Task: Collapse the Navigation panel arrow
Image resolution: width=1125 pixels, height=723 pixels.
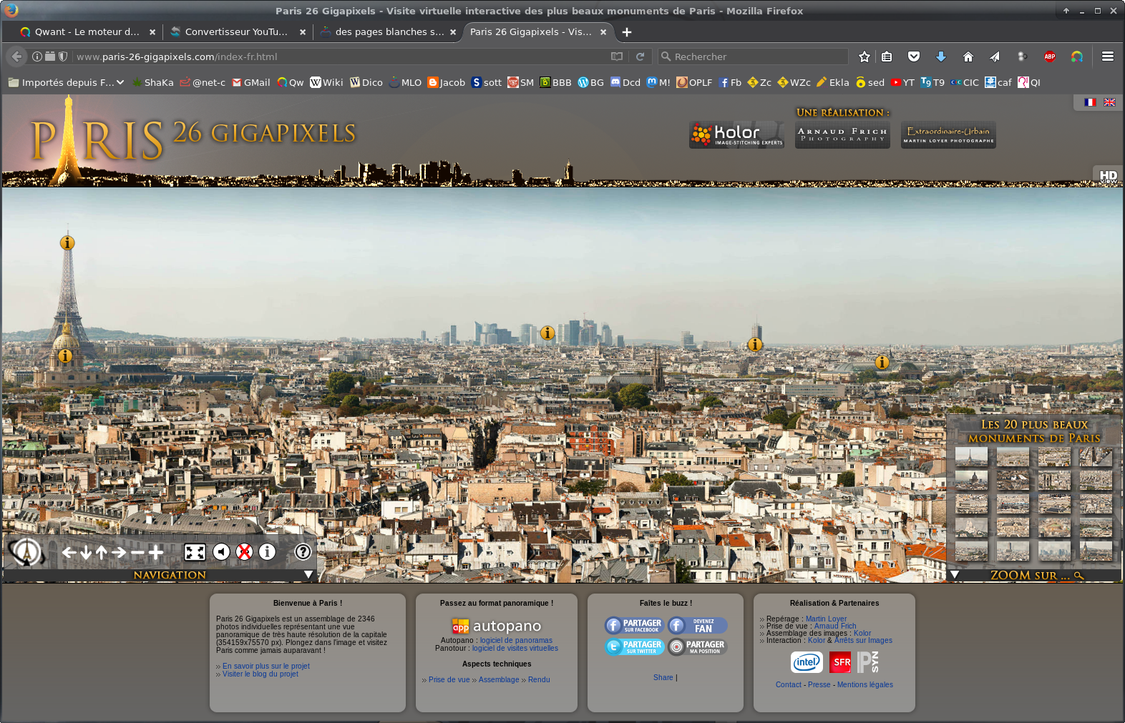Action: pyautogui.click(x=308, y=574)
